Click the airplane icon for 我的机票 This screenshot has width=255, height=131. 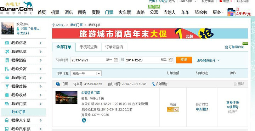(7, 51)
